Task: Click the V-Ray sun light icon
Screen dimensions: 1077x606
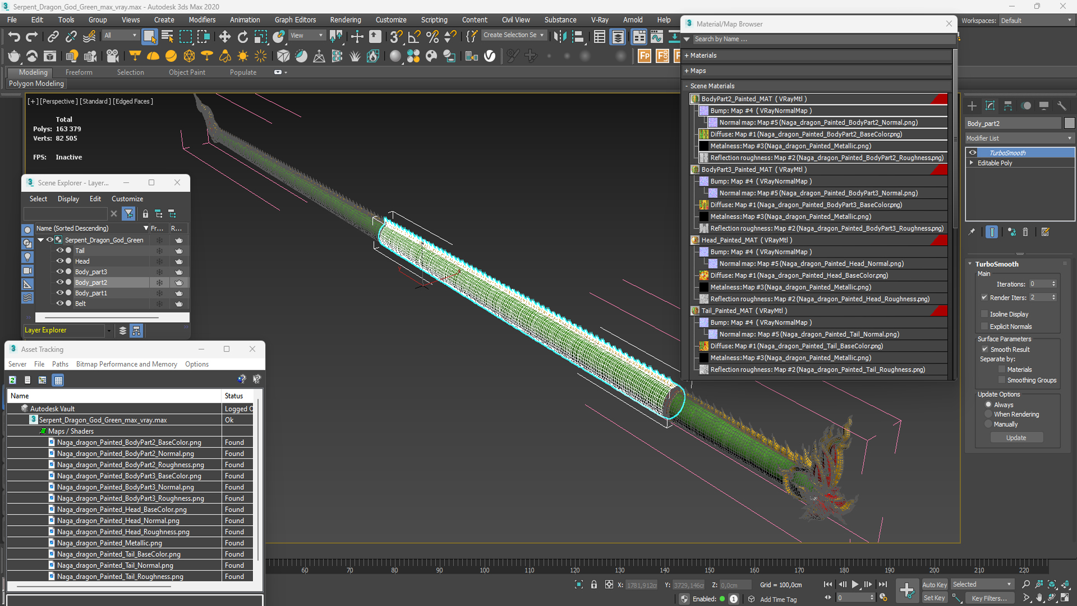Action: click(243, 56)
